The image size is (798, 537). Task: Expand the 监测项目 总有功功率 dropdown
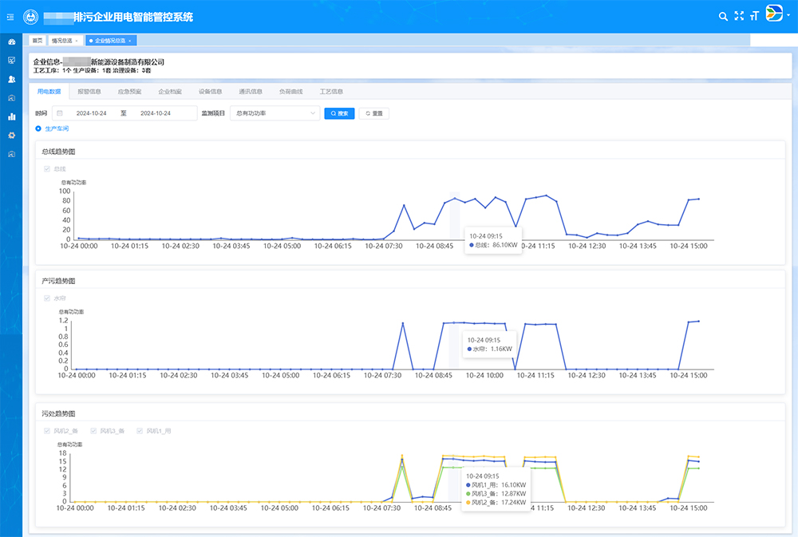click(275, 113)
